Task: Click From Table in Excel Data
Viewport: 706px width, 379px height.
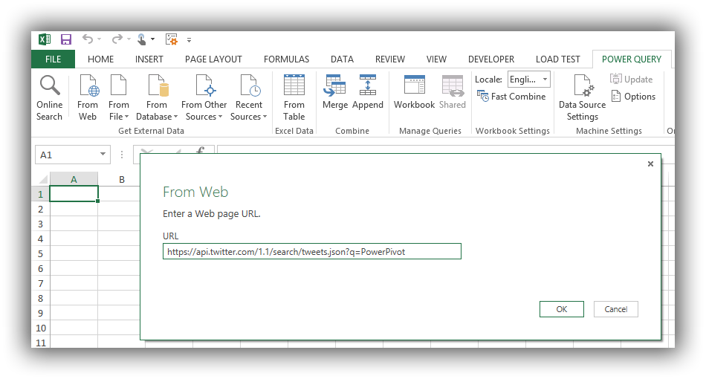Action: 294,98
